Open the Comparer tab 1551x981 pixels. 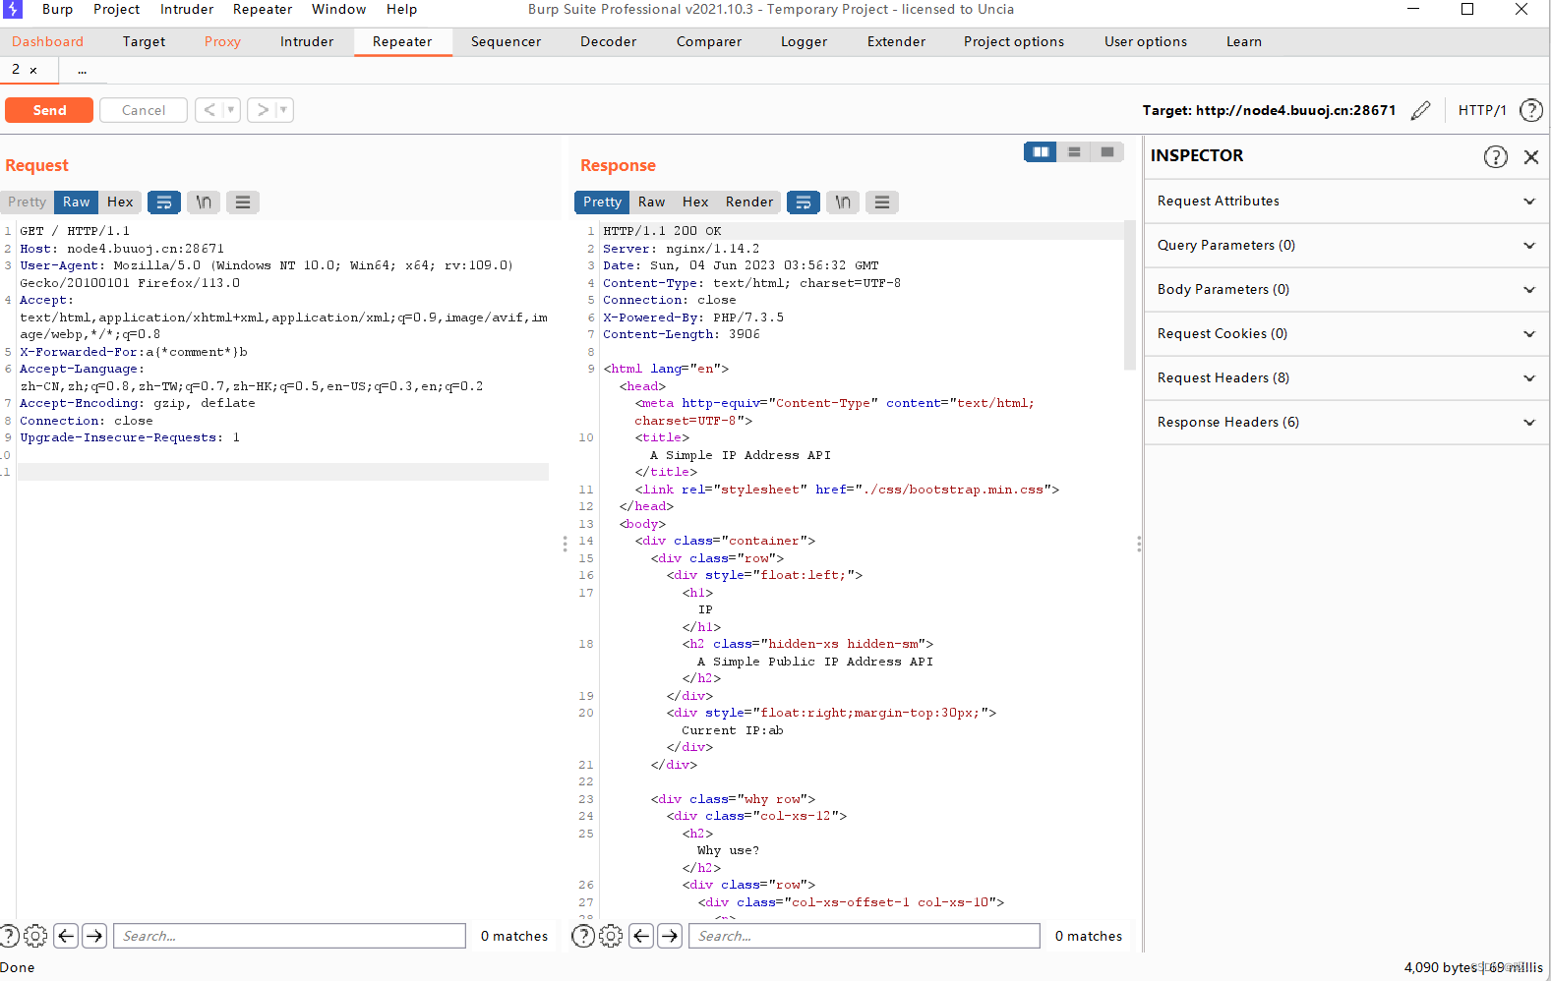(x=708, y=41)
